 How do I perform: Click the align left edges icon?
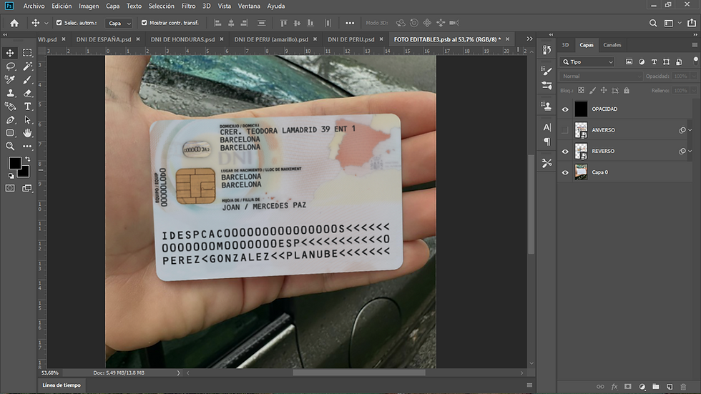point(217,23)
